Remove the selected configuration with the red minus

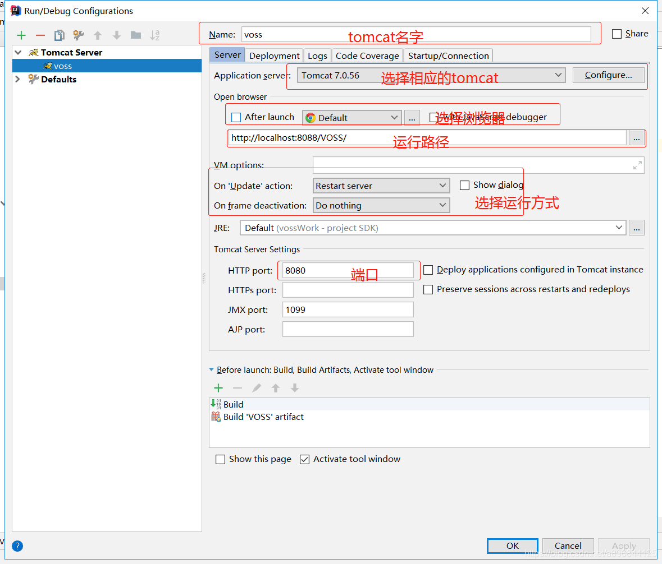point(40,35)
